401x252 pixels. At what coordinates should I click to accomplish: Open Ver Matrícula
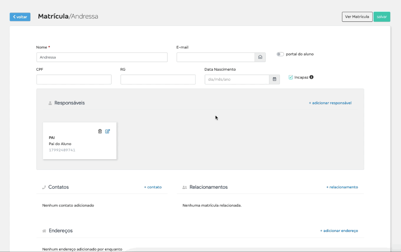(x=357, y=17)
